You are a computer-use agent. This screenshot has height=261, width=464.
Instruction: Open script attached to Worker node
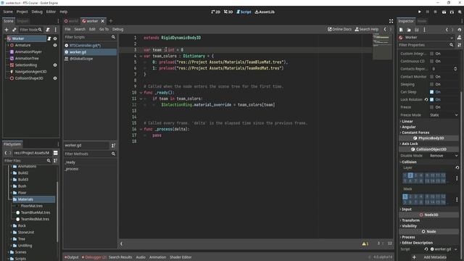click(x=49, y=38)
